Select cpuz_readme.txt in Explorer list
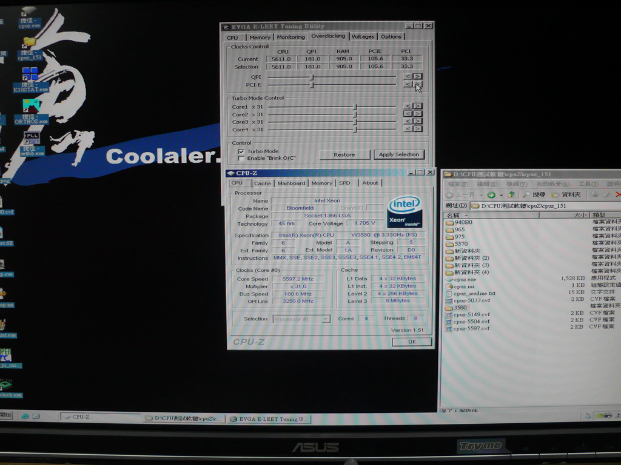This screenshot has width=621, height=465. tap(471, 294)
